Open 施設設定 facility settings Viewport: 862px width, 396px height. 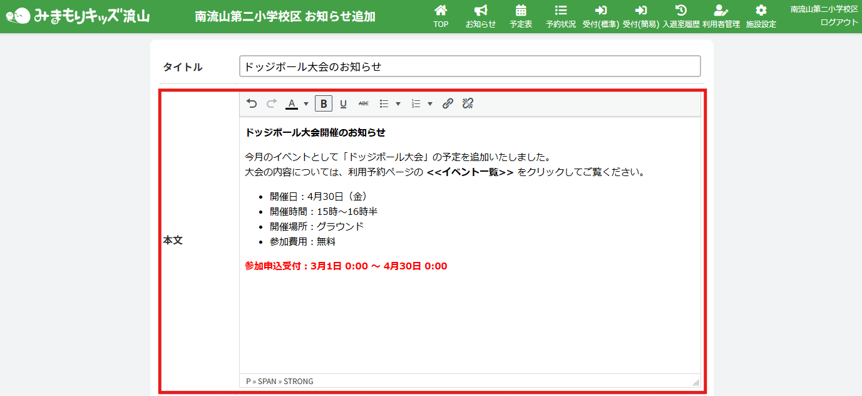[761, 16]
